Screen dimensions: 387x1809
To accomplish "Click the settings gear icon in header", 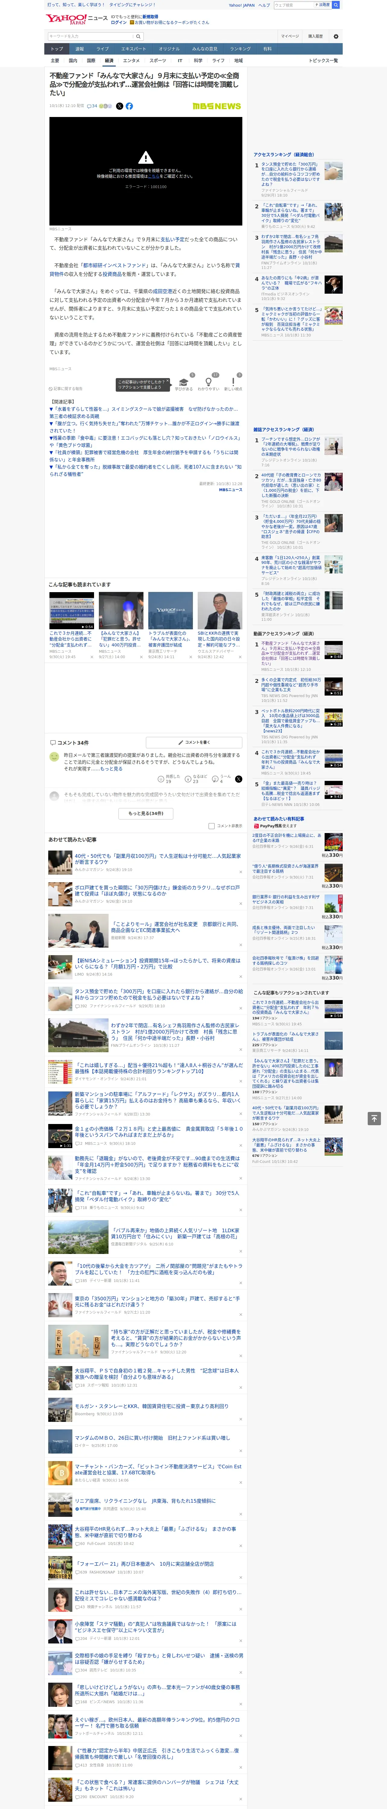I will tap(336, 36).
